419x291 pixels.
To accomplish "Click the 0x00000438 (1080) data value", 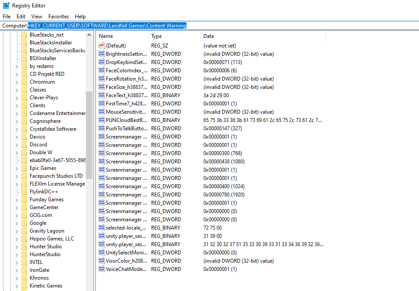I will (224, 161).
